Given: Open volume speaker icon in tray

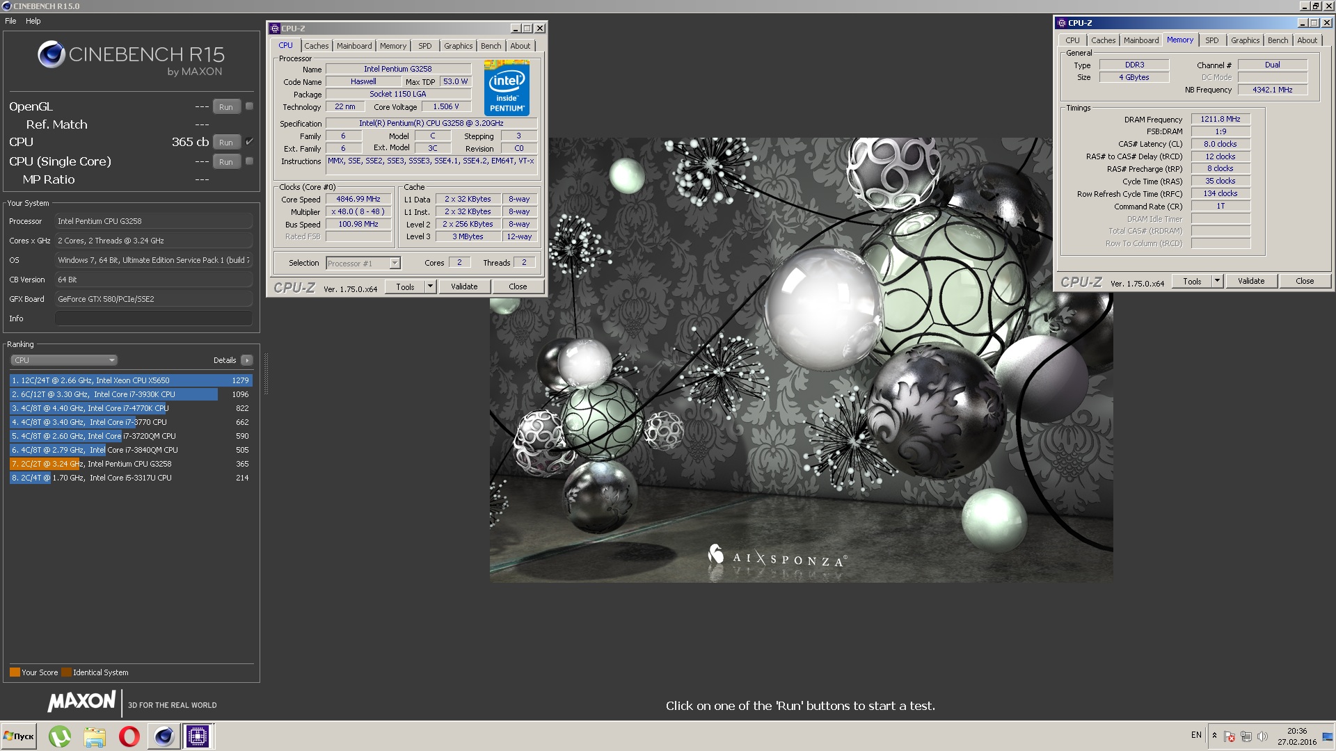Looking at the screenshot, I should pos(1262,736).
